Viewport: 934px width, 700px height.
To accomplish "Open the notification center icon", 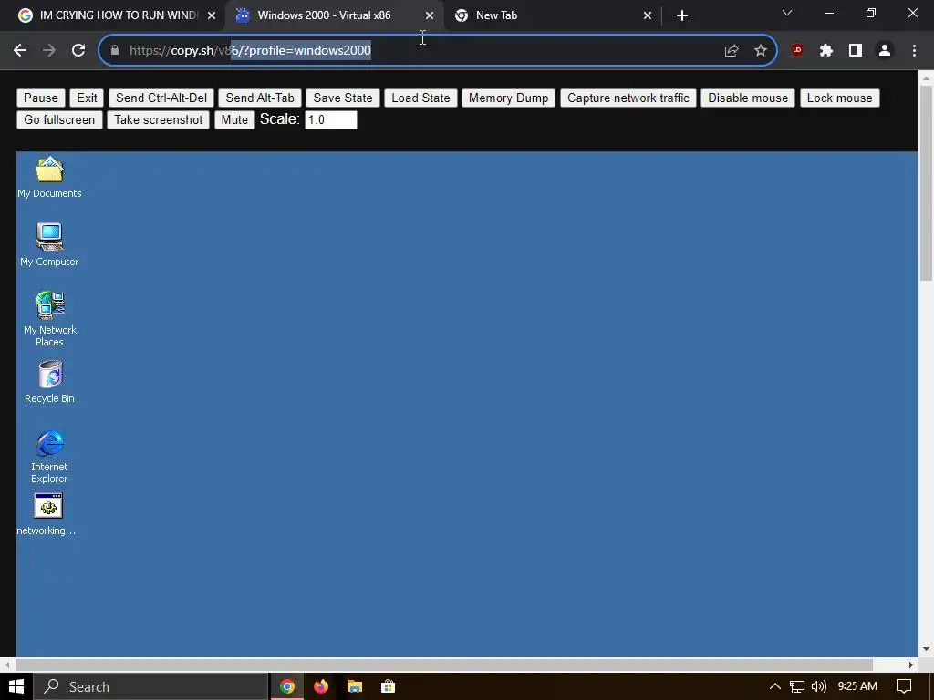I will pyautogui.click(x=904, y=686).
